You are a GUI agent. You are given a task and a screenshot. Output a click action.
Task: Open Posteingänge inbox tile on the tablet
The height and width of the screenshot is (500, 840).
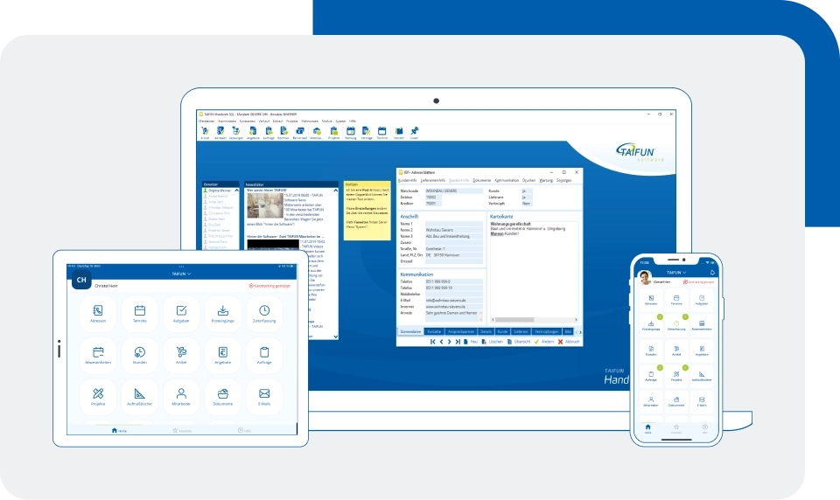click(x=223, y=311)
